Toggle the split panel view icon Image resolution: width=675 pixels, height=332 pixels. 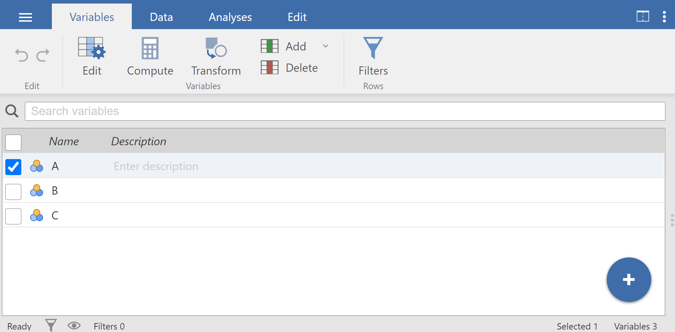click(x=642, y=17)
